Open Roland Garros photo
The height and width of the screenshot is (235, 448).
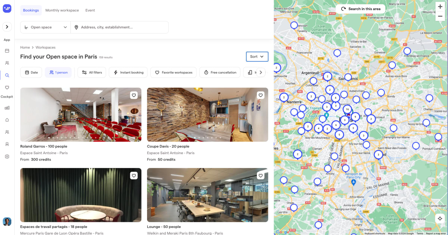coord(81,115)
